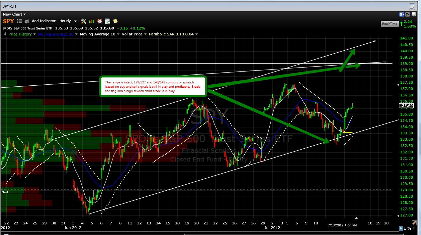This screenshot has height=235, width=421.
Task: Click the gray T dropdown icon top right
Action: click(407, 15)
